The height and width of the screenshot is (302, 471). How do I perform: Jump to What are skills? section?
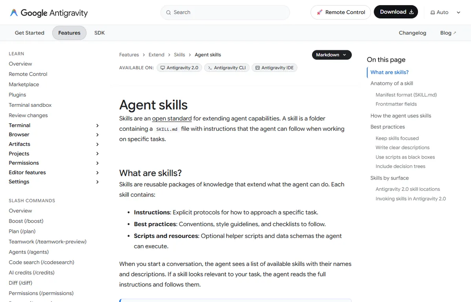390,72
